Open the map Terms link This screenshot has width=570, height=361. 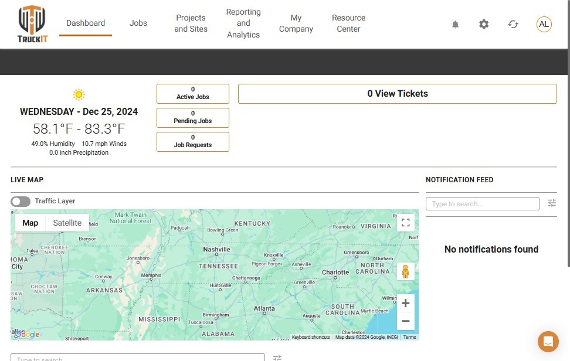pyautogui.click(x=410, y=338)
